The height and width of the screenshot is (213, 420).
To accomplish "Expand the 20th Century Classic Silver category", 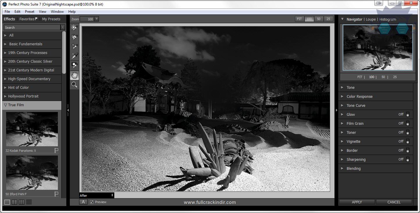I will tap(32, 62).
